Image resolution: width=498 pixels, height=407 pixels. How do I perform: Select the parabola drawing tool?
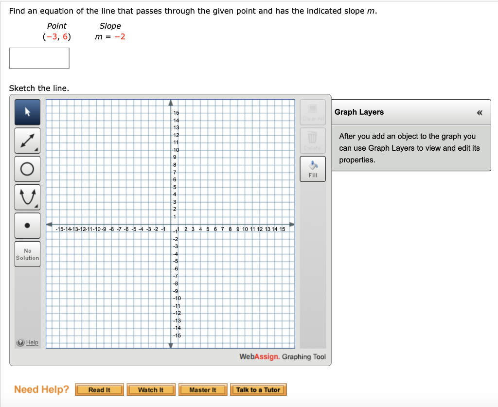click(27, 197)
